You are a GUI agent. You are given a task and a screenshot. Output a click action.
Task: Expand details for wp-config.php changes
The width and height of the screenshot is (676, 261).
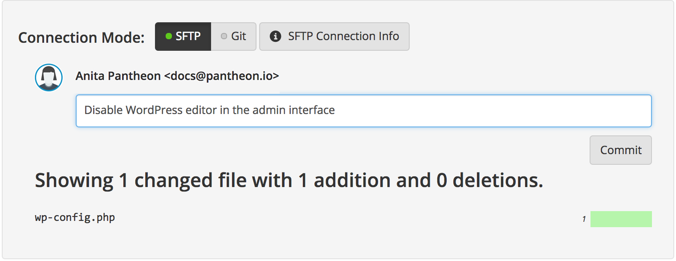coord(74,217)
